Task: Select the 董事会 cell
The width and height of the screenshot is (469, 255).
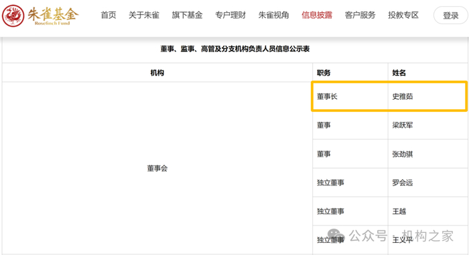Action: [157, 168]
